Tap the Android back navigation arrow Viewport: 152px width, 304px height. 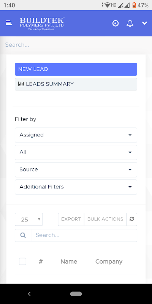point(29,294)
